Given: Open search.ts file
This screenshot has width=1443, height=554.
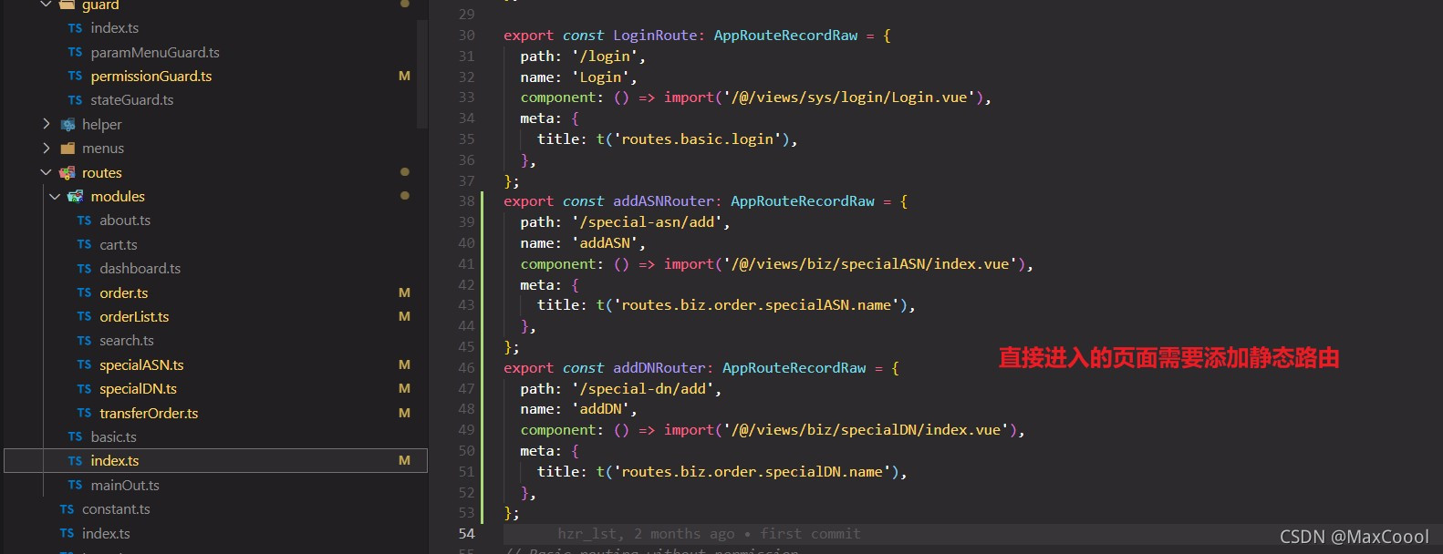Looking at the screenshot, I should click(127, 340).
